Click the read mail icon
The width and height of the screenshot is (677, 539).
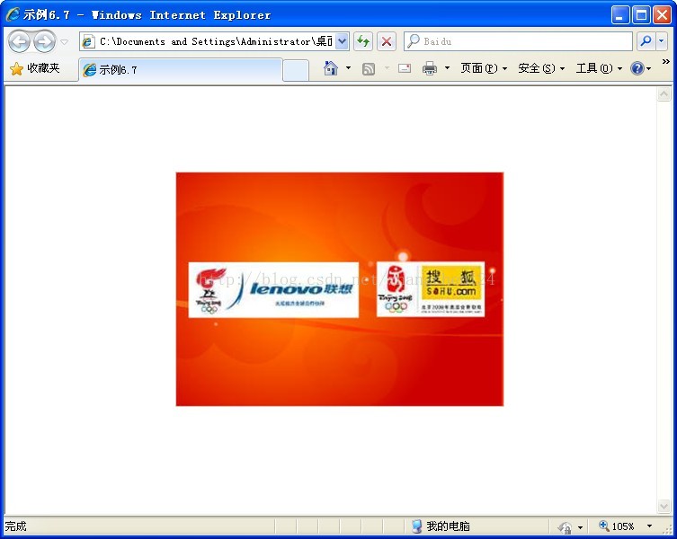(x=405, y=68)
